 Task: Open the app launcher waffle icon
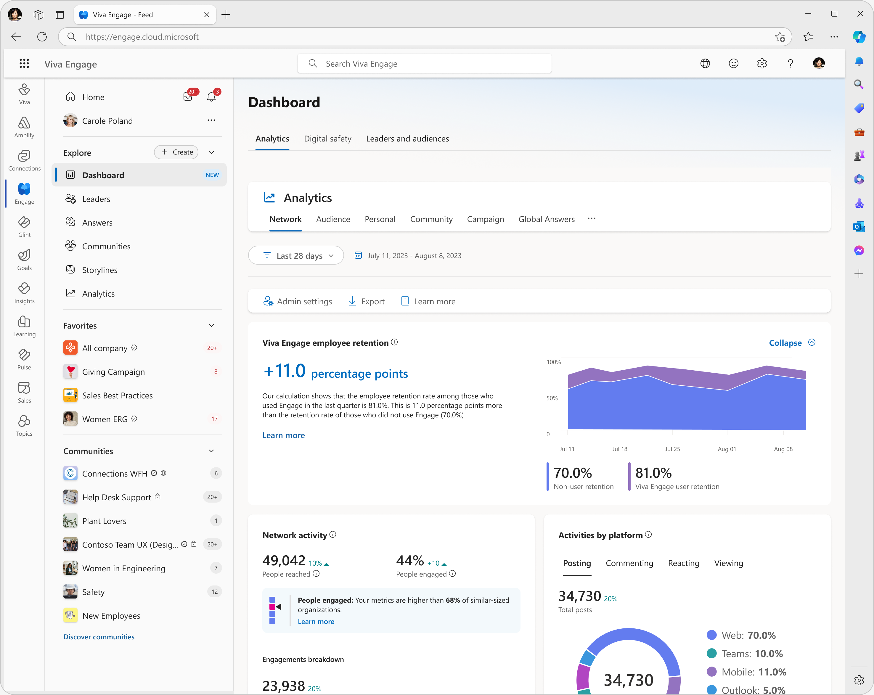24,64
